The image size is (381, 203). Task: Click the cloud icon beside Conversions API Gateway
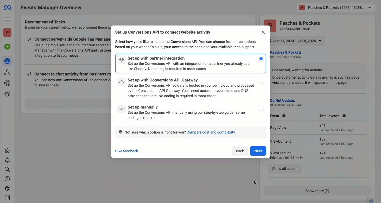point(122,82)
